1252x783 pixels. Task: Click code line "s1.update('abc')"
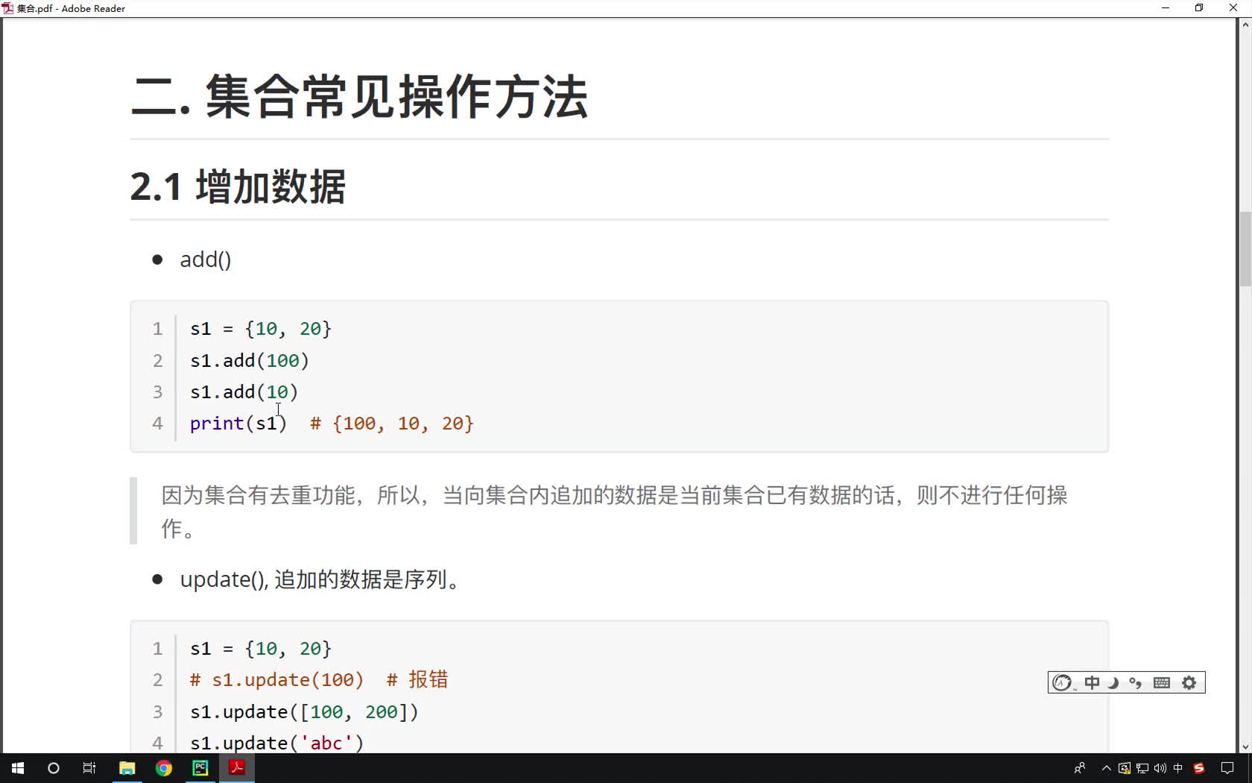tap(276, 743)
